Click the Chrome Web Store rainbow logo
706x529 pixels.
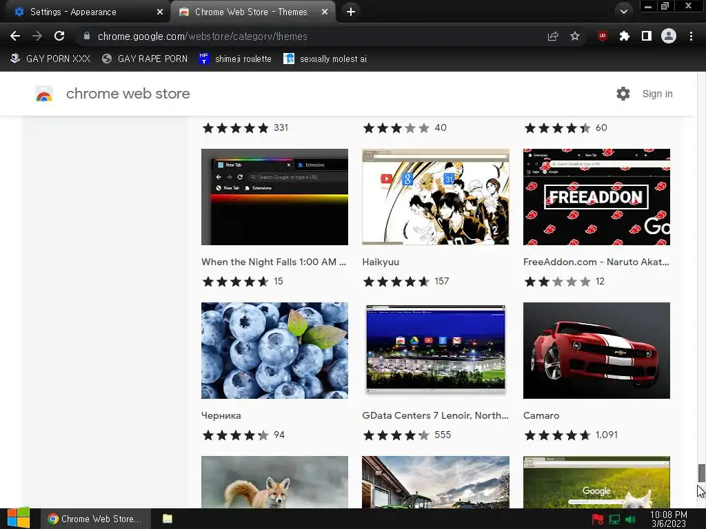tap(44, 94)
